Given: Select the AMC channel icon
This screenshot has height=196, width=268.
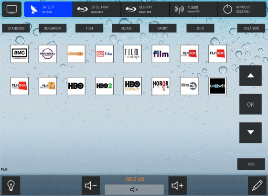Looking at the screenshot, I should click(20, 54).
